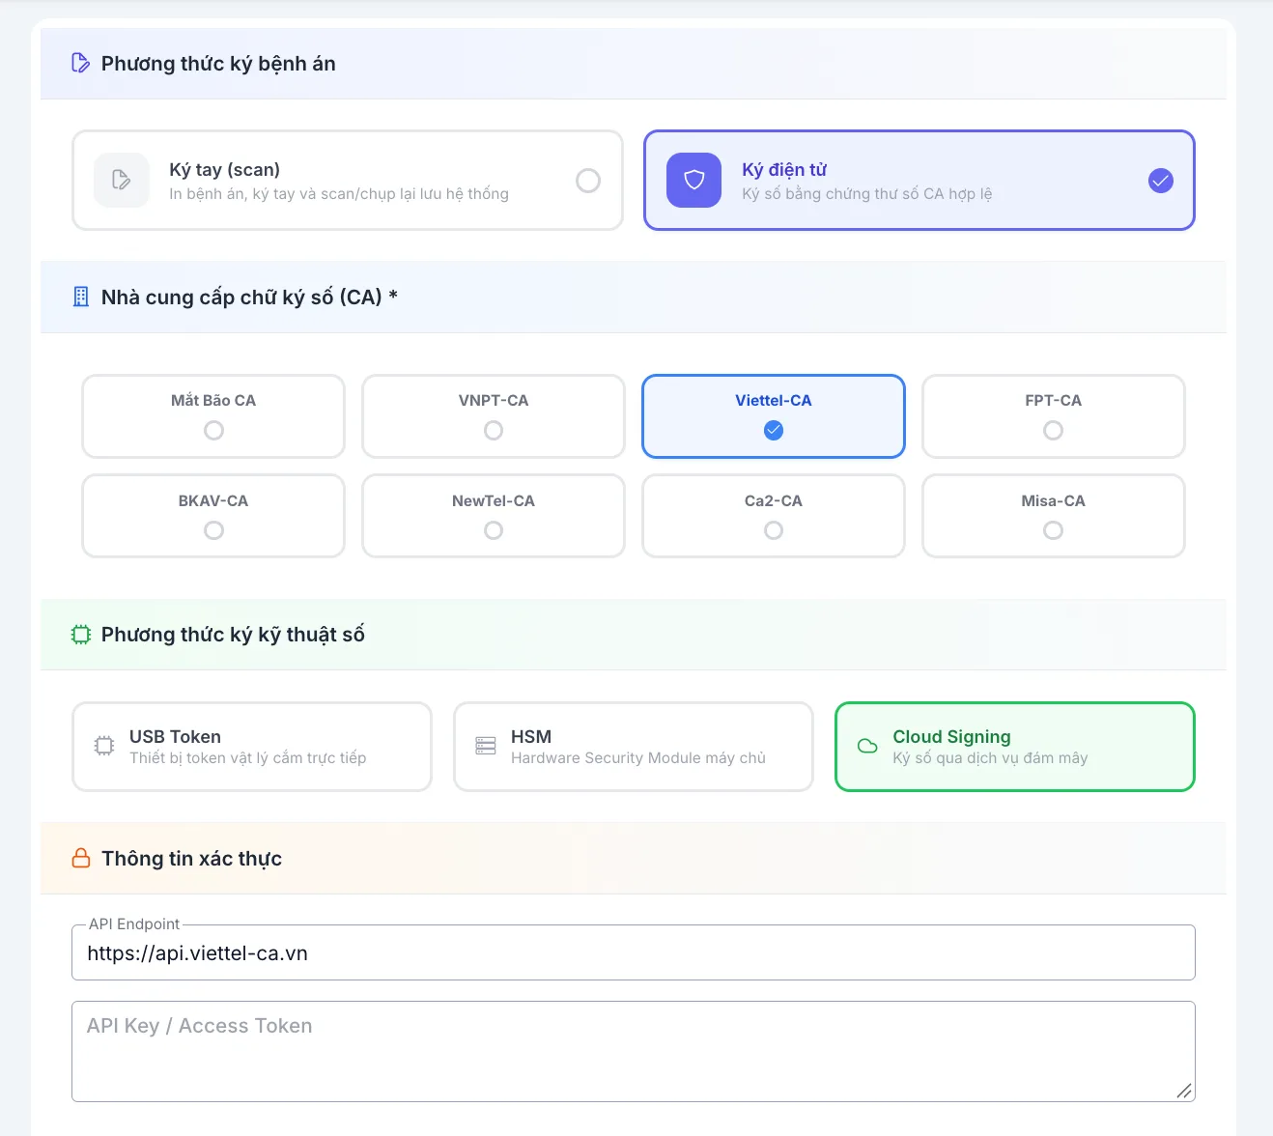Image resolution: width=1273 pixels, height=1136 pixels.
Task: Click the API Key / Access Token textarea
Action: pos(634,1051)
